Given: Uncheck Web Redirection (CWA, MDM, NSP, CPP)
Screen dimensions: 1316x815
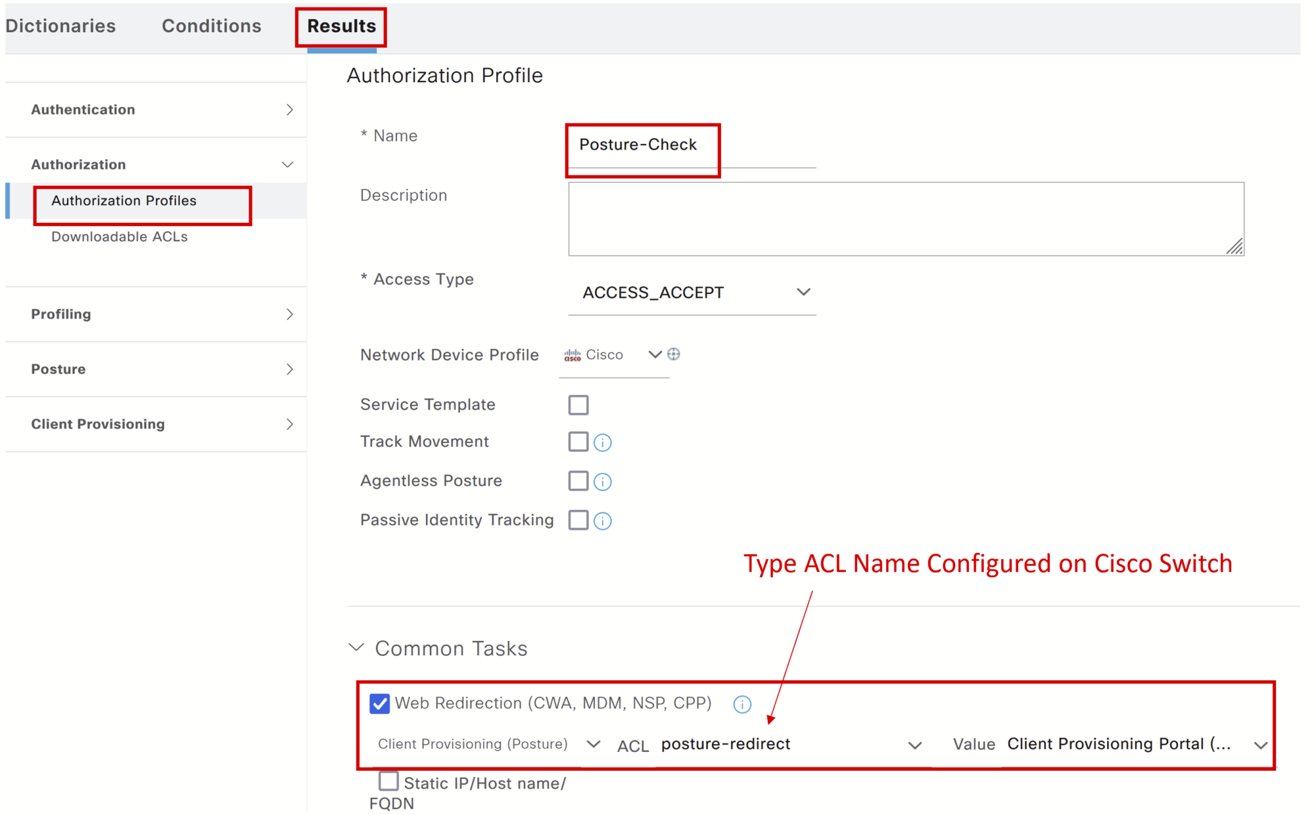Looking at the screenshot, I should (379, 703).
